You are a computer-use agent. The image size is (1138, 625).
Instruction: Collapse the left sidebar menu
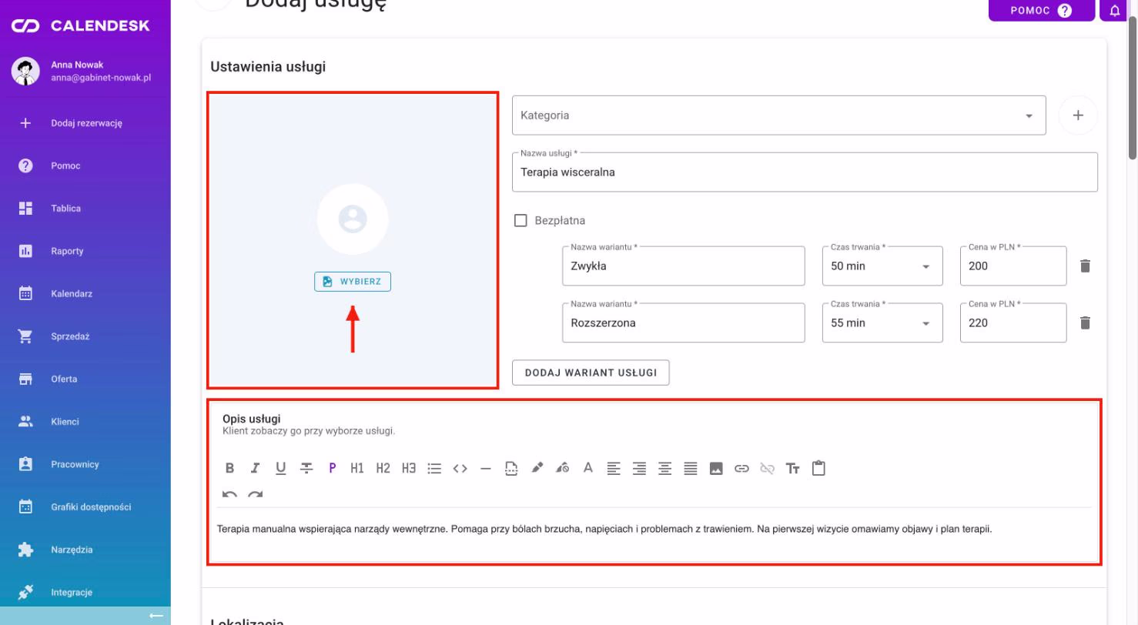156,616
